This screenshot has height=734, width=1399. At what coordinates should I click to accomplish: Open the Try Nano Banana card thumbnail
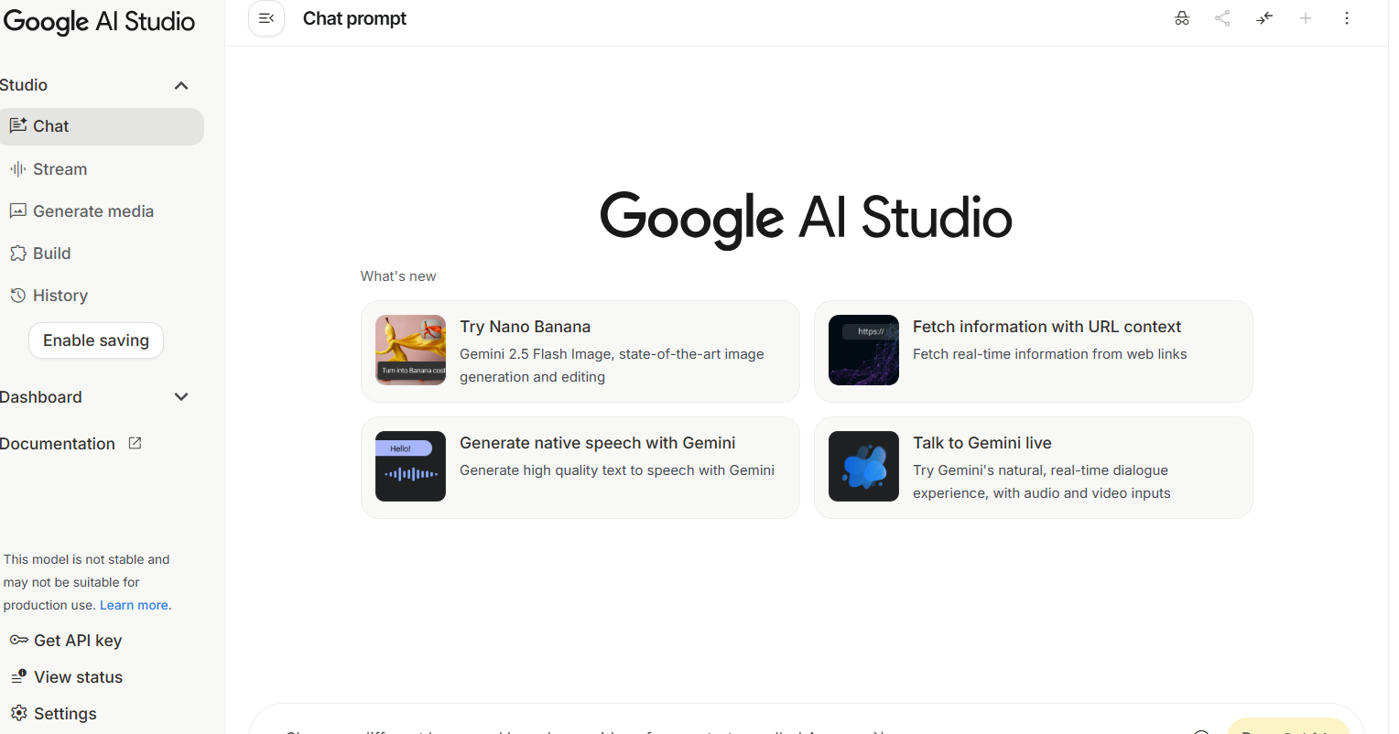[x=410, y=351]
